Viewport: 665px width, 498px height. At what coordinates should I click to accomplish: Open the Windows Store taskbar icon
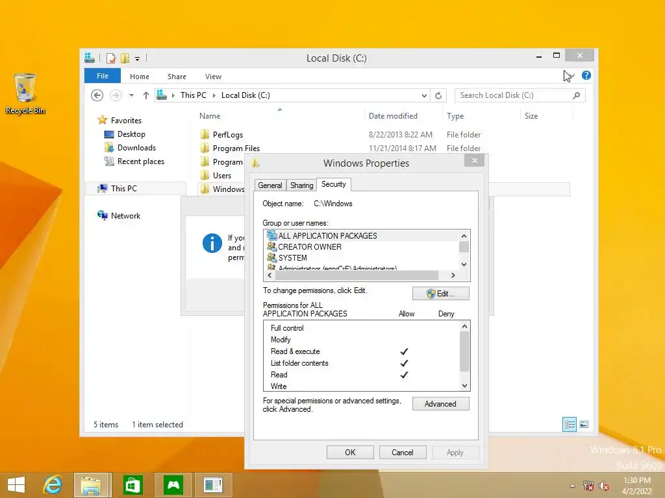132,485
